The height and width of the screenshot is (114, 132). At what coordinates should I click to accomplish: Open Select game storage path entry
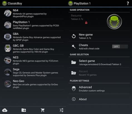[x=99, y=62]
